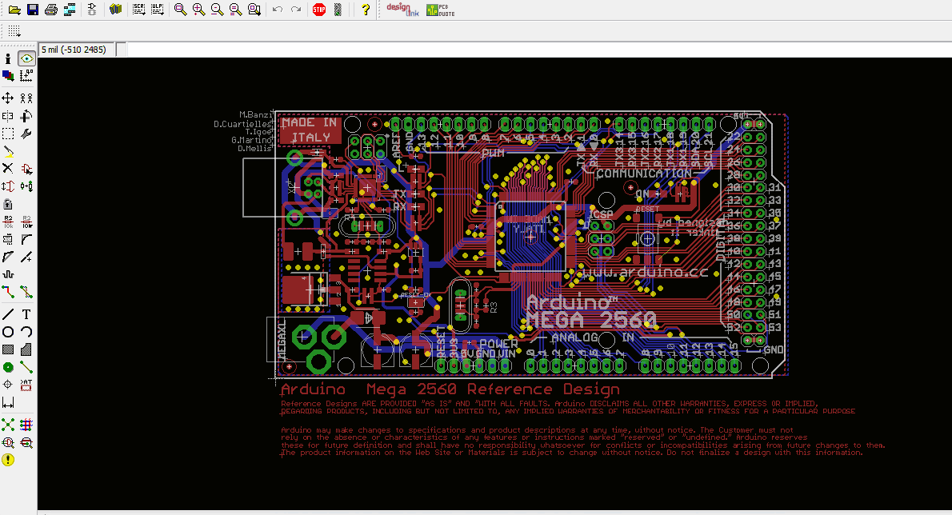Select the Move tool
Image resolution: width=952 pixels, height=515 pixels.
[x=8, y=98]
